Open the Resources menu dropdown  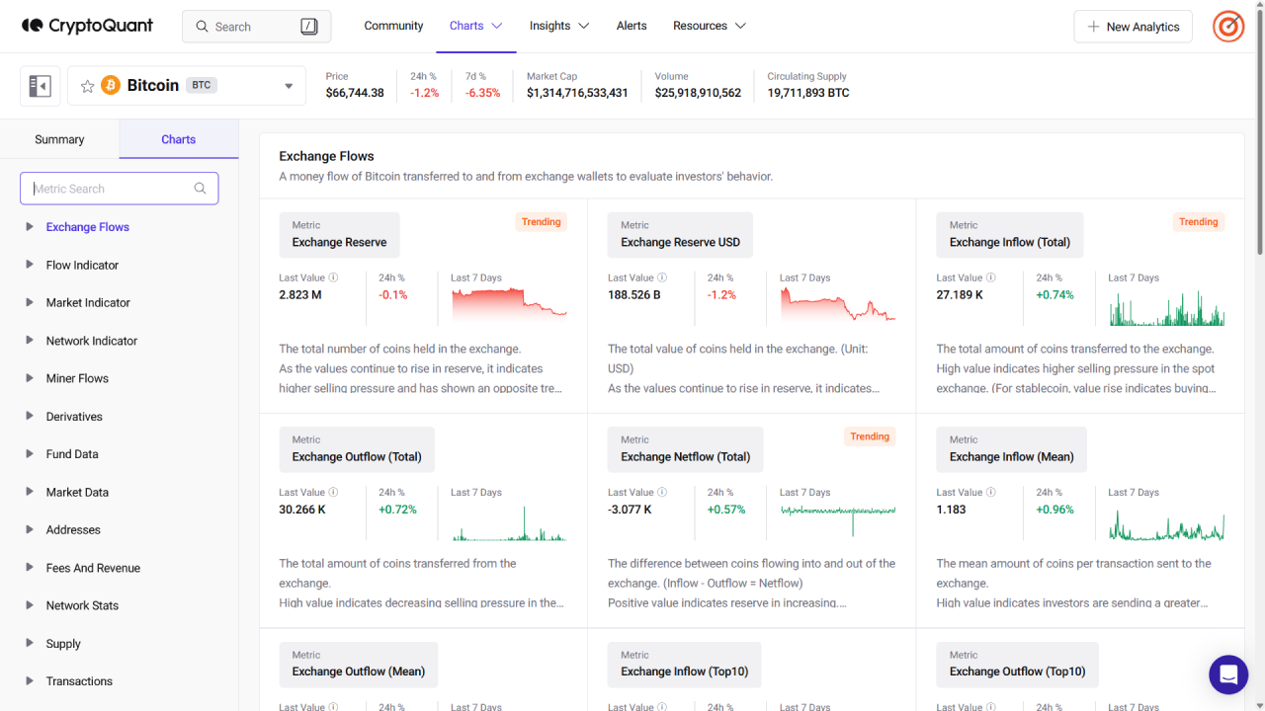(x=710, y=26)
